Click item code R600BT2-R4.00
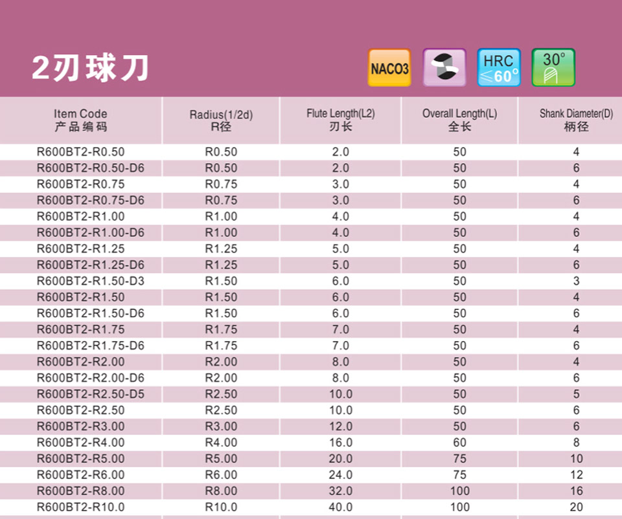Screen dimensions: 622x519 point(81,443)
